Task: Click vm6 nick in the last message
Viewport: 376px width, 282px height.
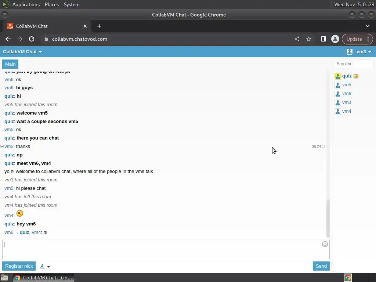Action: [x=9, y=232]
